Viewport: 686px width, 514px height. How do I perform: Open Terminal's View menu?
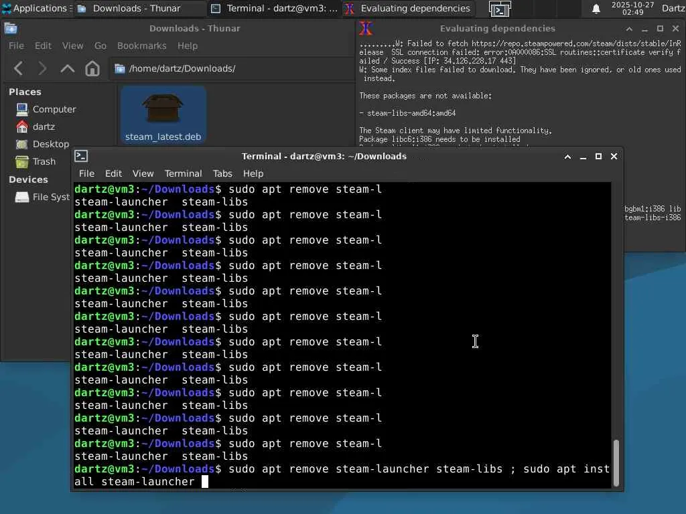(143, 173)
